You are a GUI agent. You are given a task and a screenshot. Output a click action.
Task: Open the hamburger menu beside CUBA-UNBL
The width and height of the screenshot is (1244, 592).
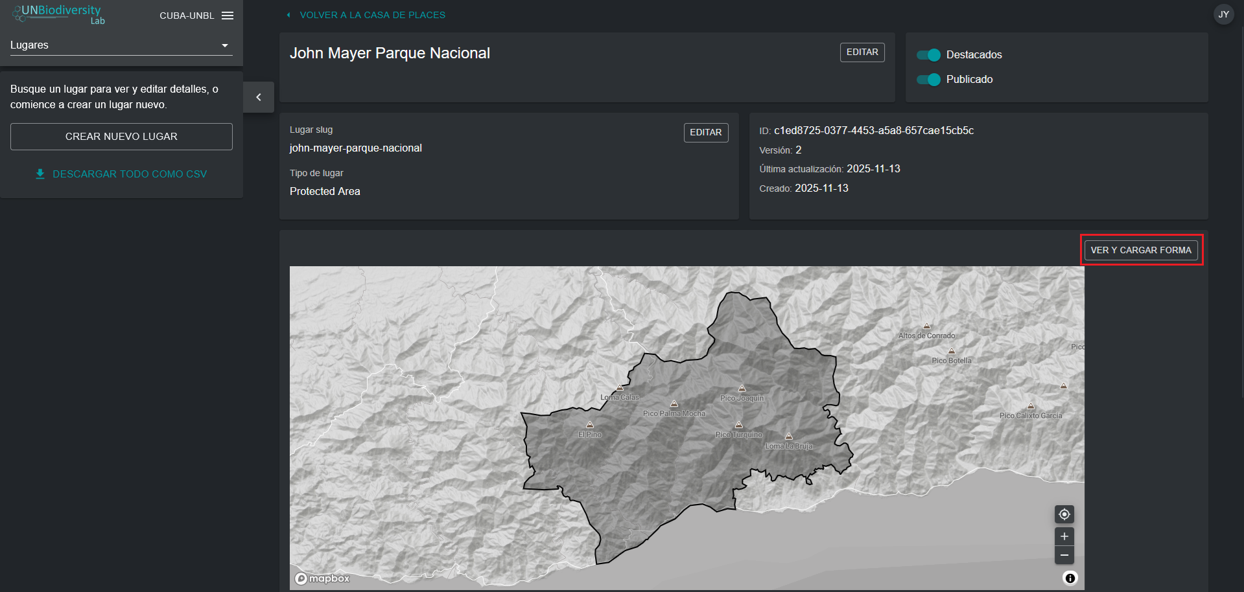(227, 16)
